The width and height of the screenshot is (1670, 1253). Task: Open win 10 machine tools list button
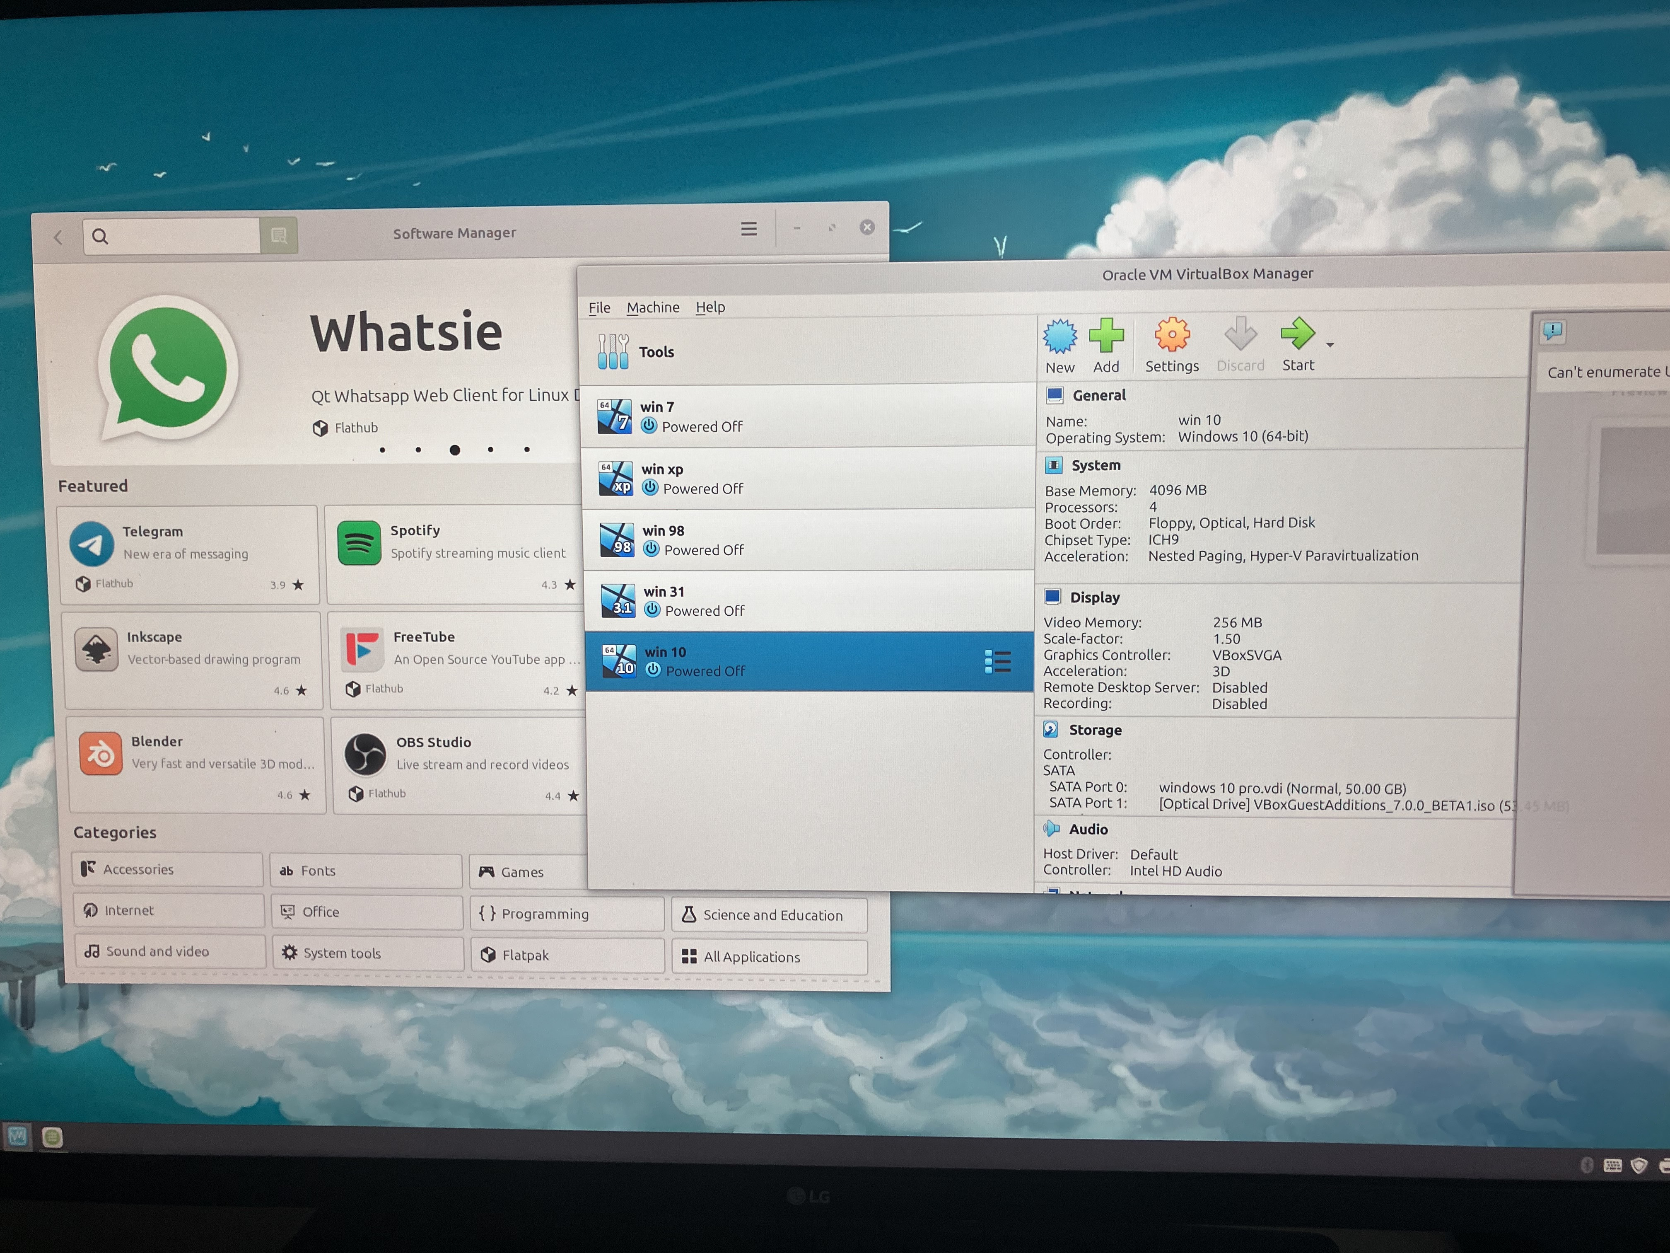(x=998, y=662)
